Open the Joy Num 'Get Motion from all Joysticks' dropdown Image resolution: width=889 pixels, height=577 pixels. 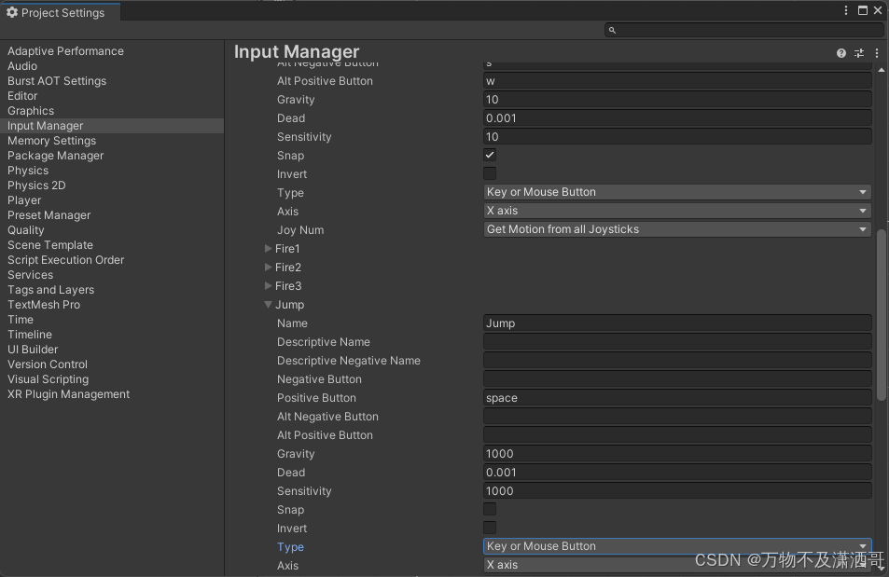pos(677,229)
